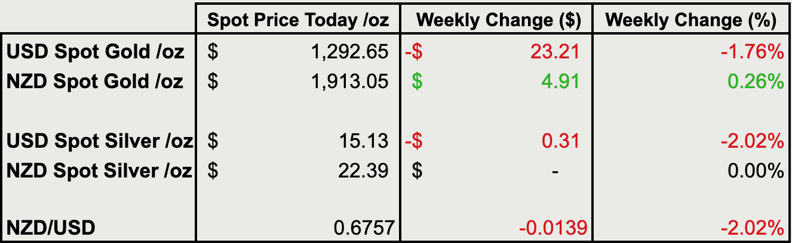Viewport: 792px width, 243px height.
Task: Select the Spot Price Today /oz header
Action: pyautogui.click(x=298, y=21)
